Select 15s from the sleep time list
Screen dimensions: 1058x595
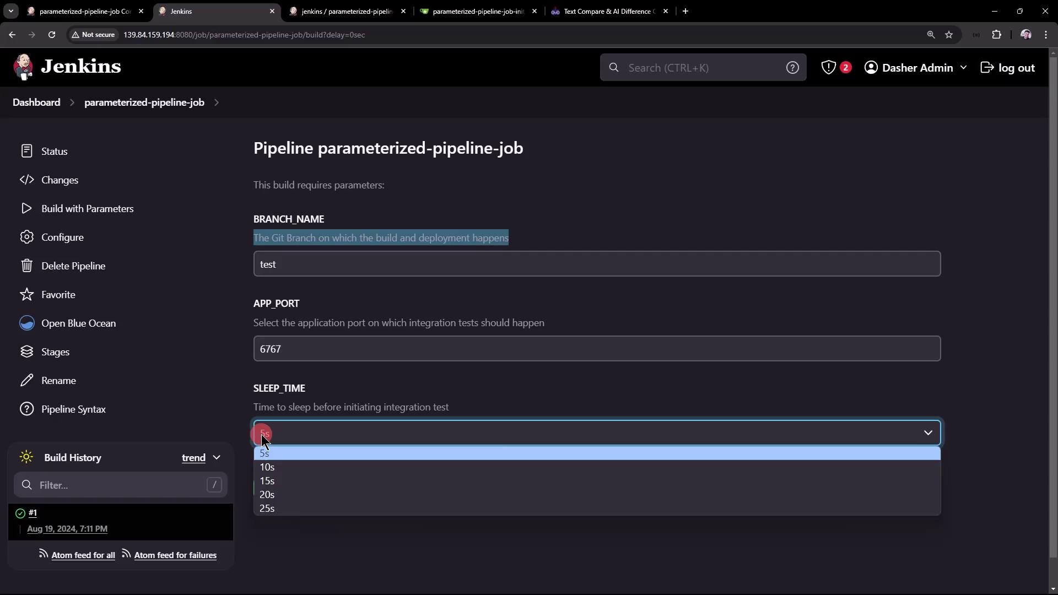pyautogui.click(x=267, y=481)
